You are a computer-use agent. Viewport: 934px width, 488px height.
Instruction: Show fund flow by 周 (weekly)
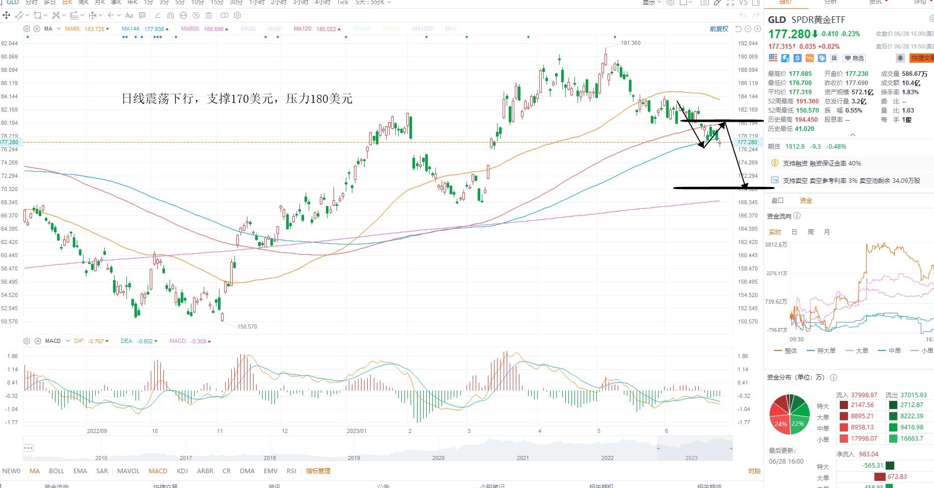coord(810,232)
